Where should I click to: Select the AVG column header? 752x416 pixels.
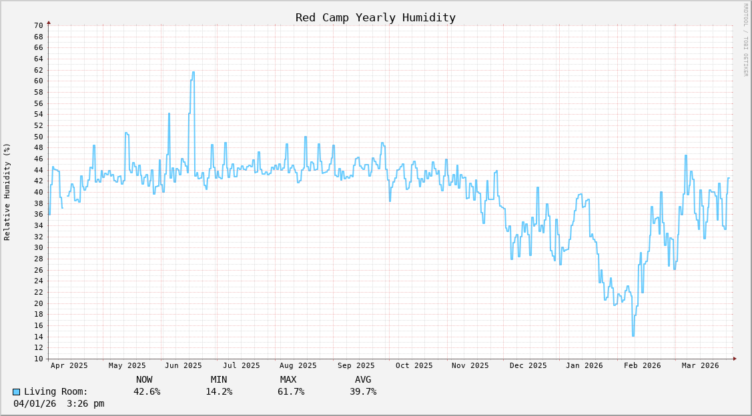click(363, 380)
